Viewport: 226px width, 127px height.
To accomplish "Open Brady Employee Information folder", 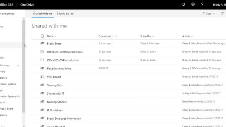I will tap(64, 119).
